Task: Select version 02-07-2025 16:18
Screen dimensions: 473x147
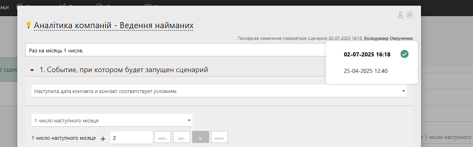Action: pos(367,55)
